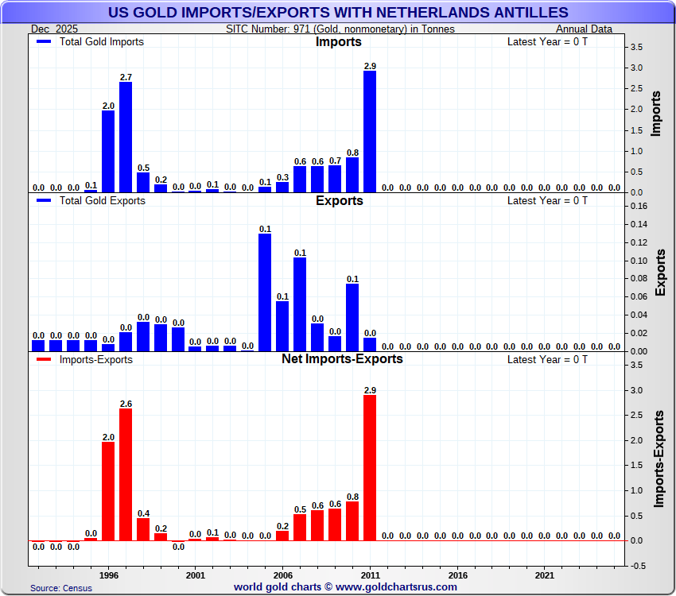Open the www.goldchartsrus.com footer link

[396, 587]
